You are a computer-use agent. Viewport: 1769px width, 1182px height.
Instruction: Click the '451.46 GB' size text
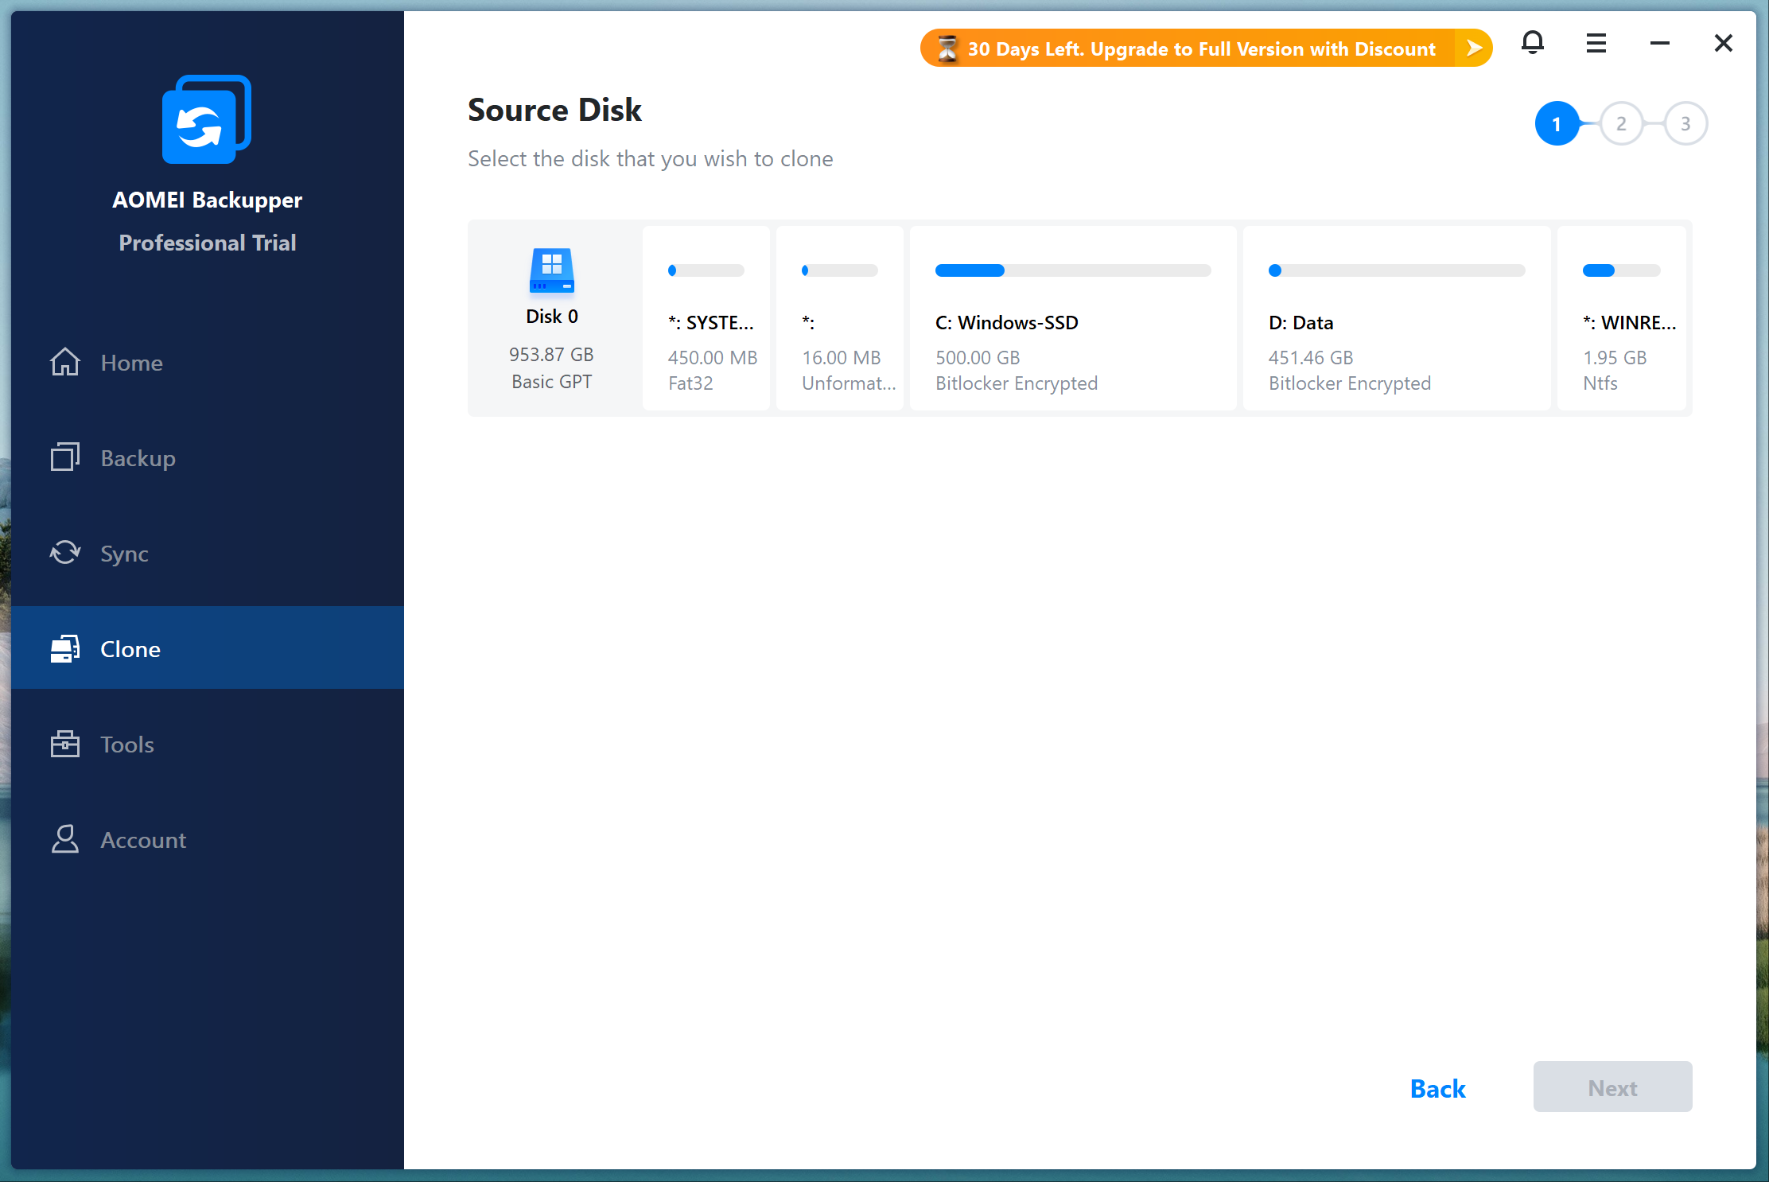point(1311,358)
